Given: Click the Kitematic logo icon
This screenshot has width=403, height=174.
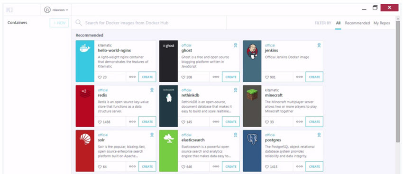Looking at the screenshot, I should click(9, 10).
